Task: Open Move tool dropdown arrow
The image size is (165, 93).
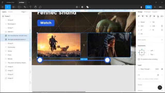Action: tap(10, 7)
